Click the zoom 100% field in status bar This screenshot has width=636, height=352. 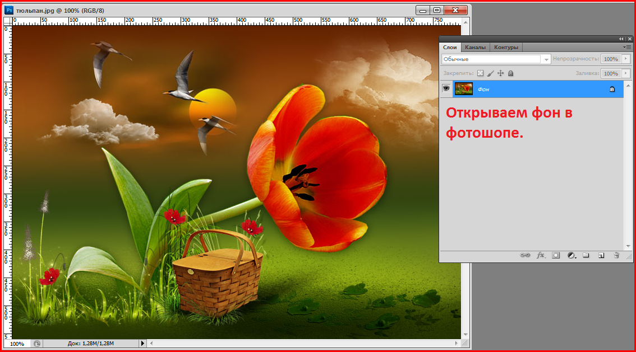[17, 344]
